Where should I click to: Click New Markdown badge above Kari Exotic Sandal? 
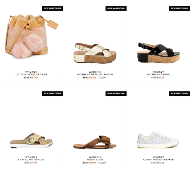point(53,93)
